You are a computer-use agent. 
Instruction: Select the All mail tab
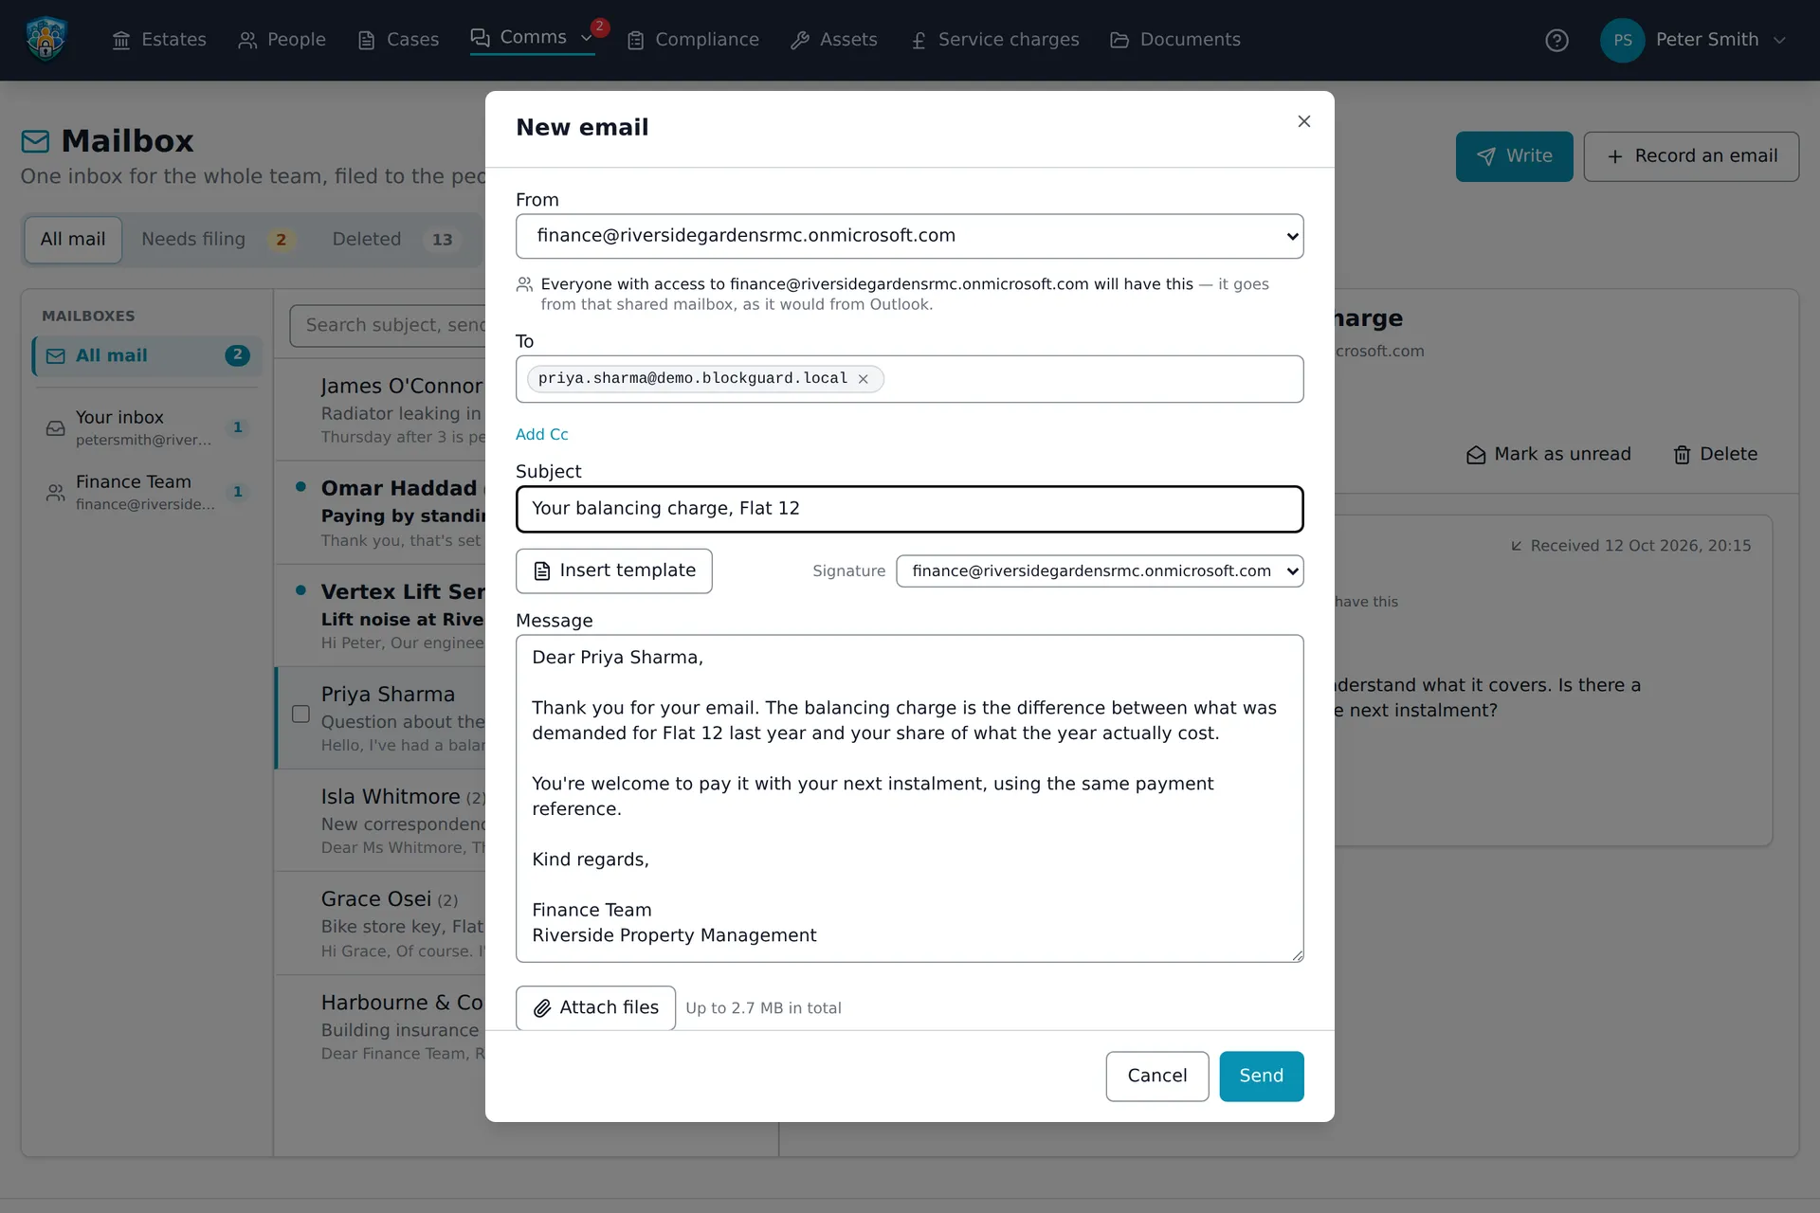click(73, 240)
